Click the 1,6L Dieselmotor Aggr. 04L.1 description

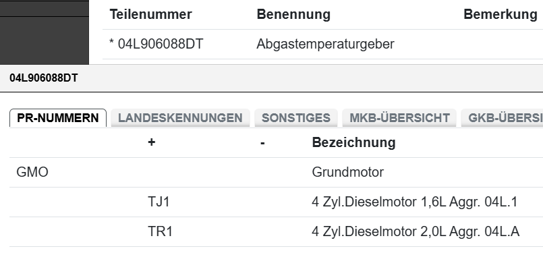(415, 202)
